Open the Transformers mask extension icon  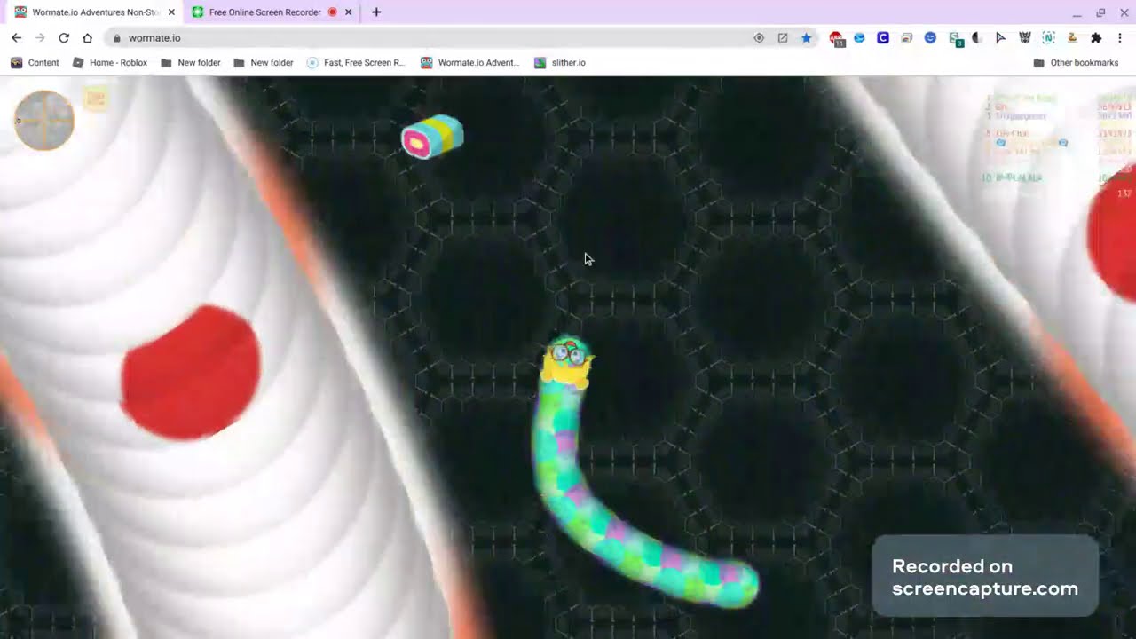(1025, 38)
